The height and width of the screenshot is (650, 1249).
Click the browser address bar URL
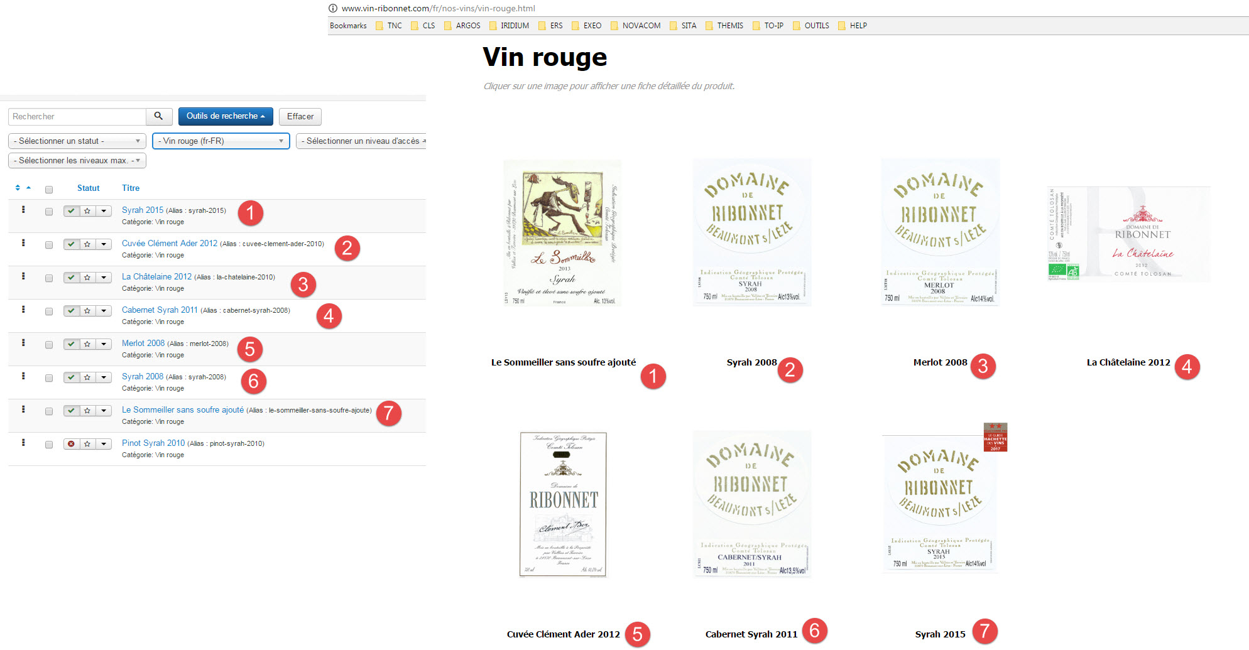tap(439, 8)
